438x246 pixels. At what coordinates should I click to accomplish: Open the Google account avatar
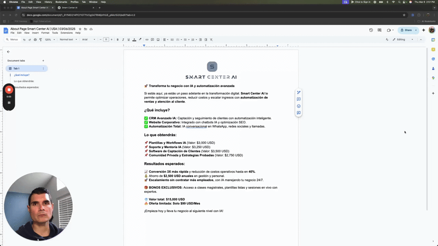point(432,30)
